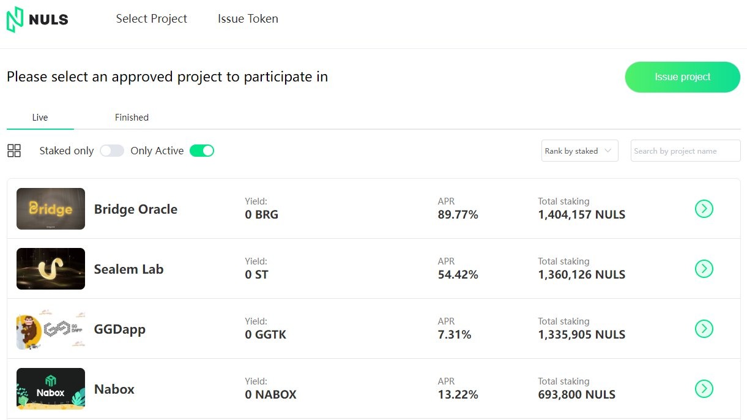Screen dimensions: 747x420
Task: Go to the Issue Token page
Action: coord(248,19)
